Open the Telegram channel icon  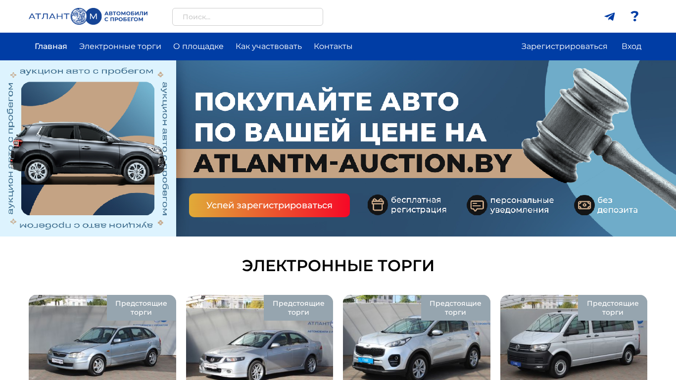610,16
